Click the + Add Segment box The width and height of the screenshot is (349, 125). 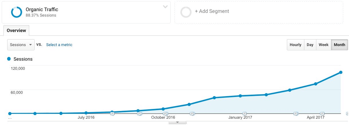259,12
